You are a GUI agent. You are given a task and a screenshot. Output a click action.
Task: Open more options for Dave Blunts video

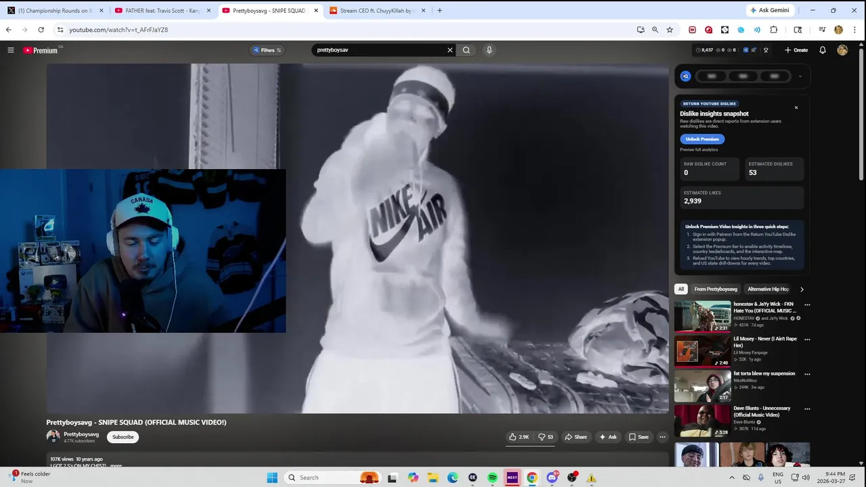(x=807, y=409)
